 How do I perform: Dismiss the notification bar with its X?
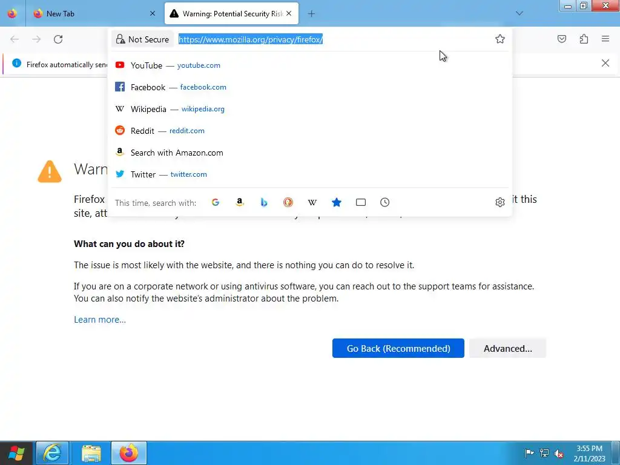click(605, 63)
